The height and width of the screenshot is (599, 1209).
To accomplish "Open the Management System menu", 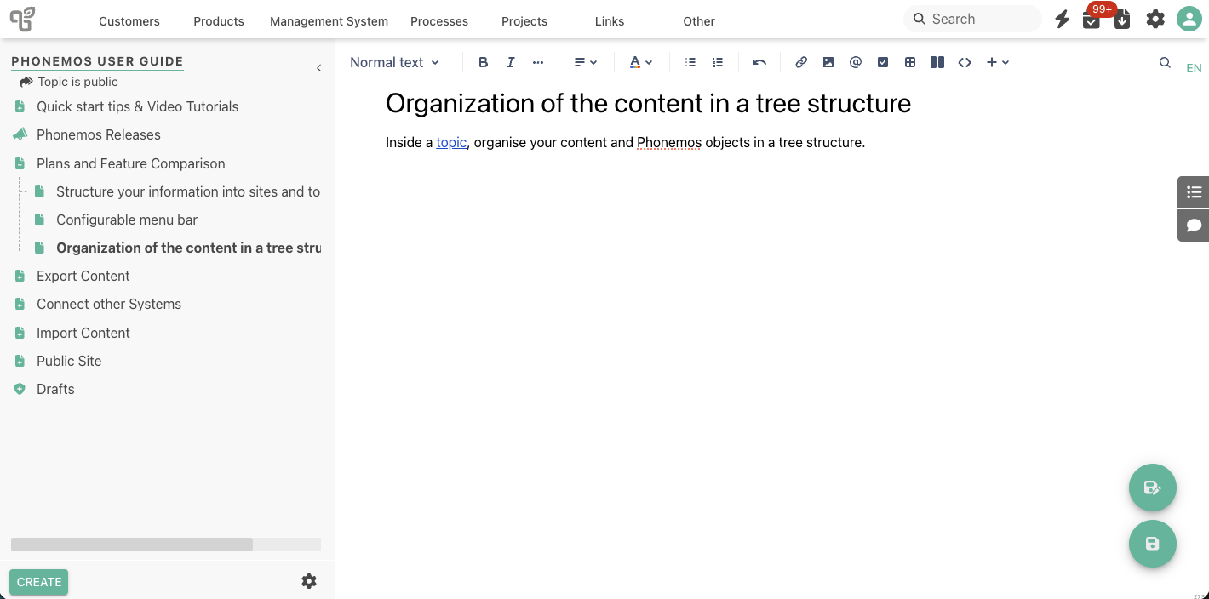I will (x=329, y=21).
